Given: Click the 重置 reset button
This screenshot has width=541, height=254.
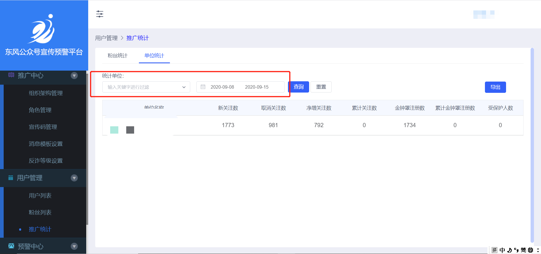Looking at the screenshot, I should pyautogui.click(x=321, y=87).
